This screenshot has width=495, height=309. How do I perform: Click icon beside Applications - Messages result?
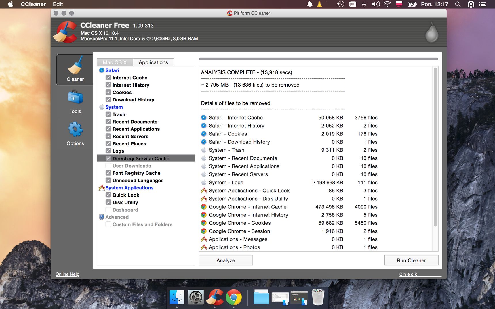(204, 239)
